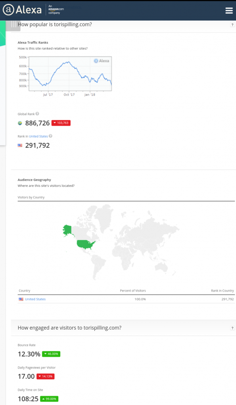This screenshot has height=405, width=236.
Task: Click the Percent of Visitors column header
Action: (133, 291)
